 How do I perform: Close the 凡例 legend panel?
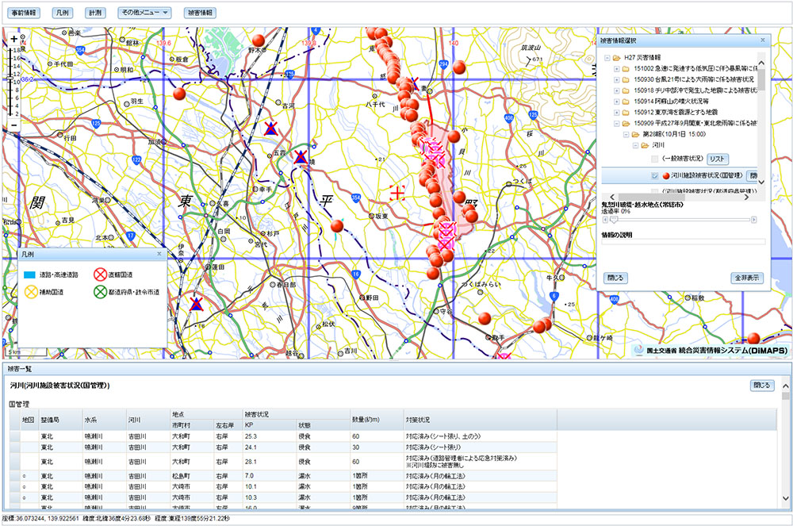159,254
